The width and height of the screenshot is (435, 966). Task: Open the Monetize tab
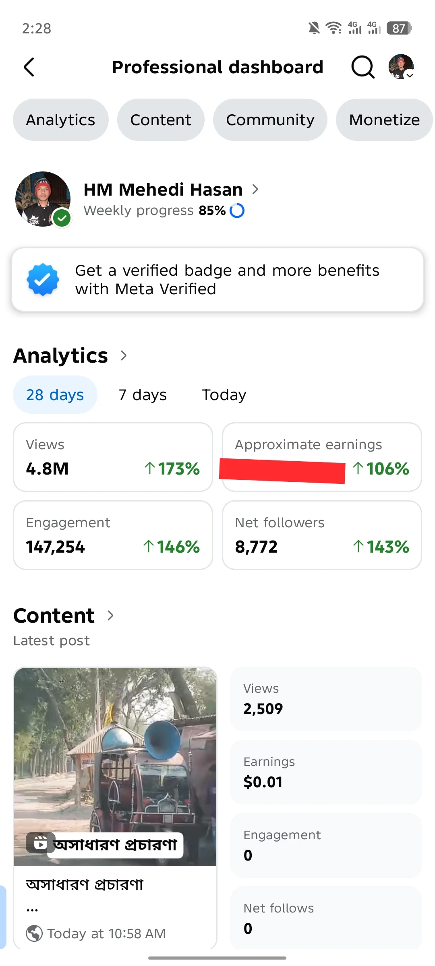[x=384, y=120]
